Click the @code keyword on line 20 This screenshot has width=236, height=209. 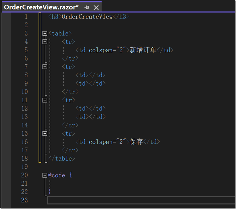click(x=57, y=175)
